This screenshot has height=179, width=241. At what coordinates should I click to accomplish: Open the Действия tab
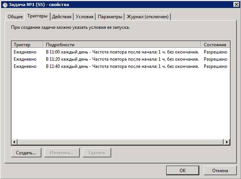pos(61,17)
